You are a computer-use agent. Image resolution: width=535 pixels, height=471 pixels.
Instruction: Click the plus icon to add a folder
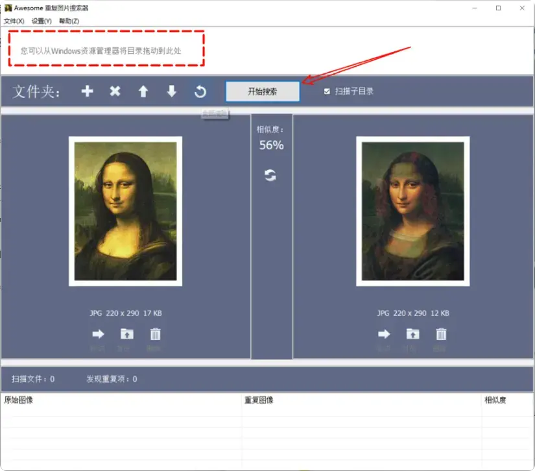(87, 91)
